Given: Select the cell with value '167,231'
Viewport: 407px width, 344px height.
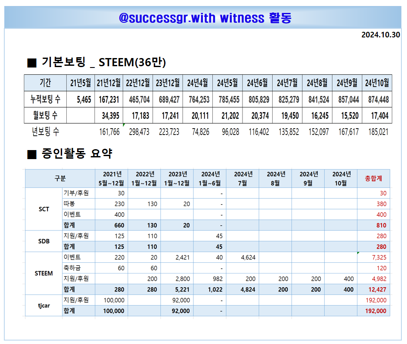Looking at the screenshot, I should click(109, 99).
